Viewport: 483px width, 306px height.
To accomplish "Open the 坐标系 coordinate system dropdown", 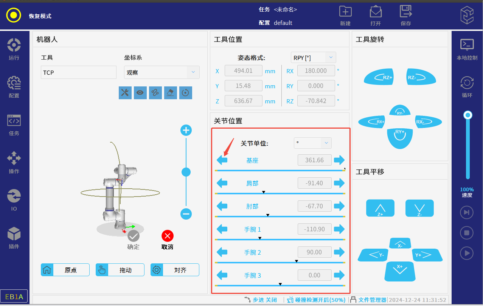I will [x=162, y=72].
